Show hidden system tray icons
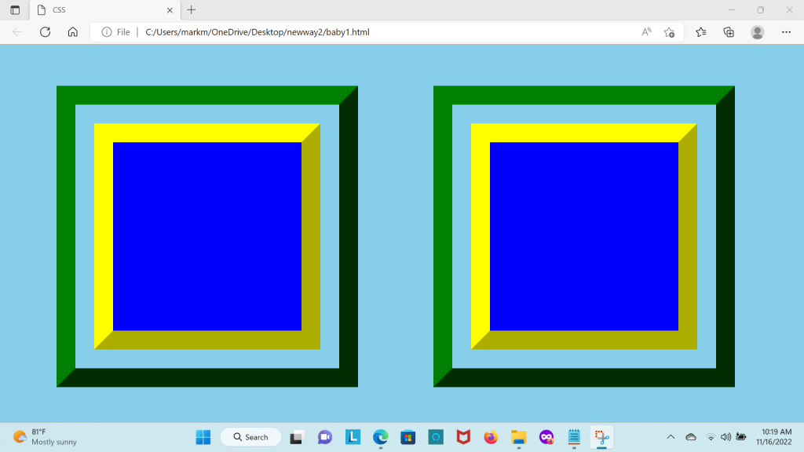Viewport: 804px width, 452px height. 671,437
